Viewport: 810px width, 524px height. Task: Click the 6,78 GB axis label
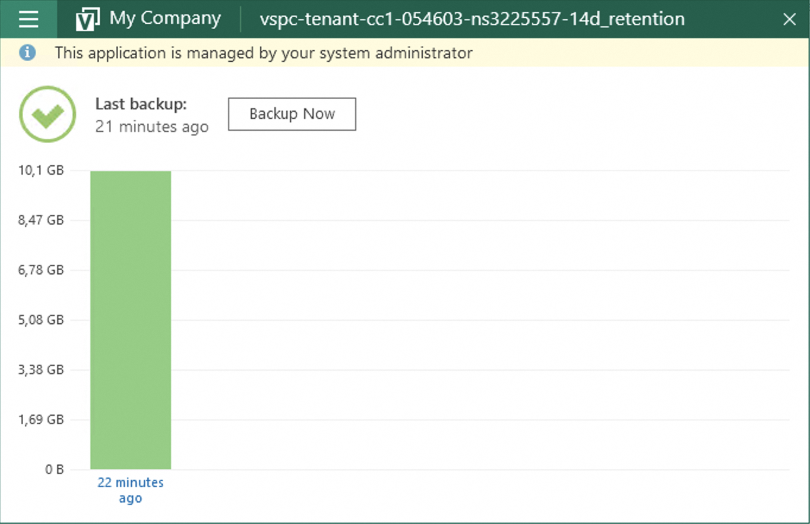[x=41, y=270]
